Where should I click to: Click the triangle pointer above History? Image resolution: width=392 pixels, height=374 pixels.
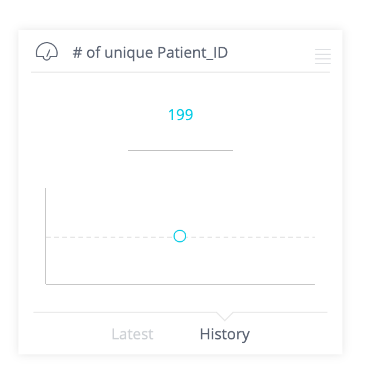[x=225, y=316]
